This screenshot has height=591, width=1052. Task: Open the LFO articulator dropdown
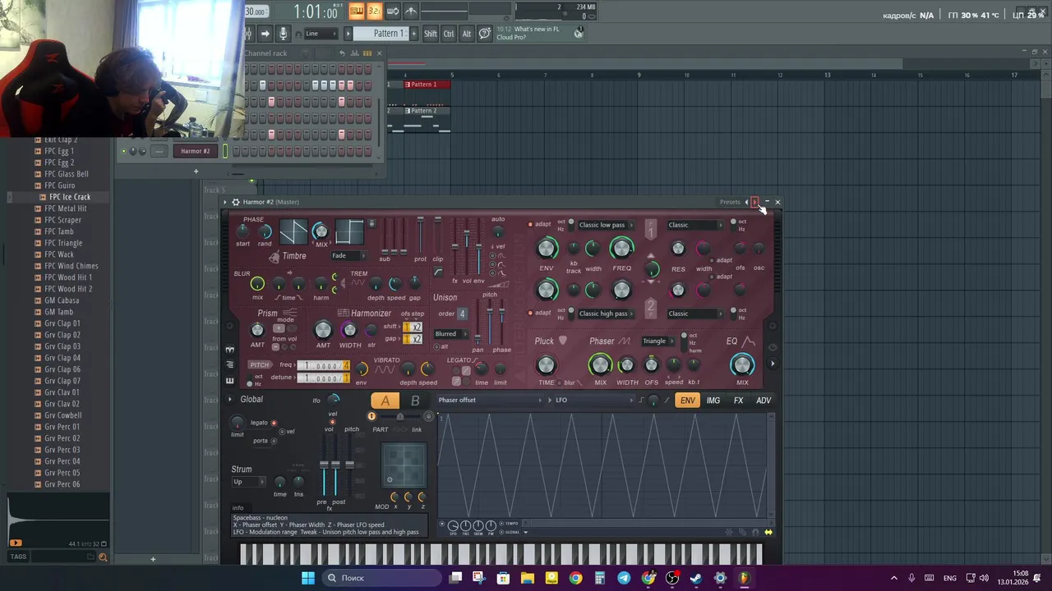coord(594,401)
